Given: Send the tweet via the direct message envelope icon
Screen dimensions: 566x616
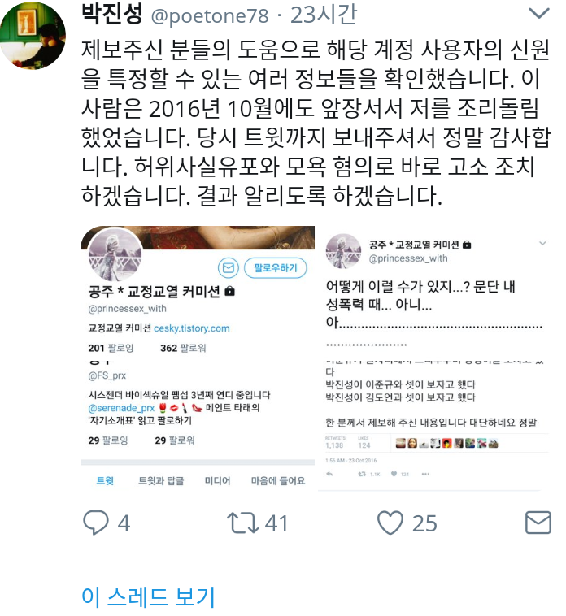Looking at the screenshot, I should coord(538,523).
